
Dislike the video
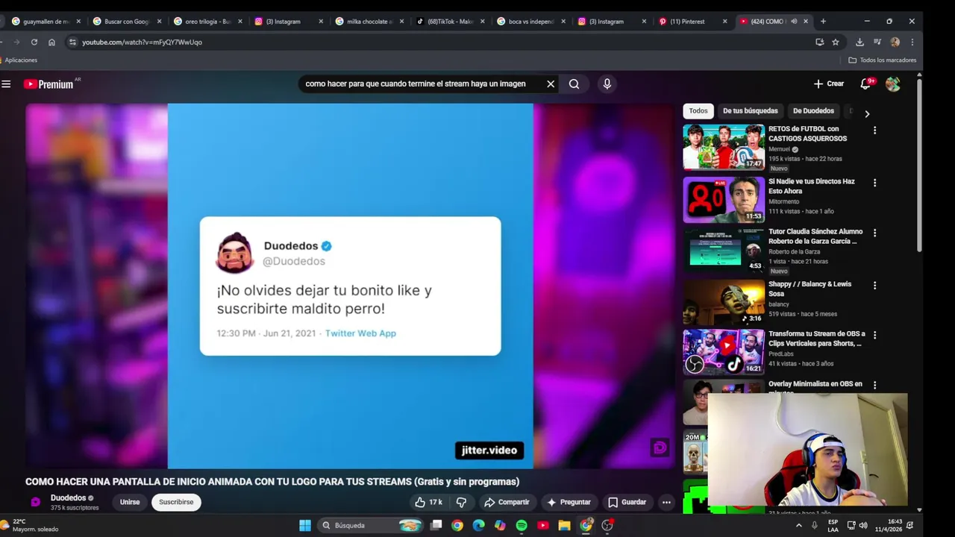461,502
